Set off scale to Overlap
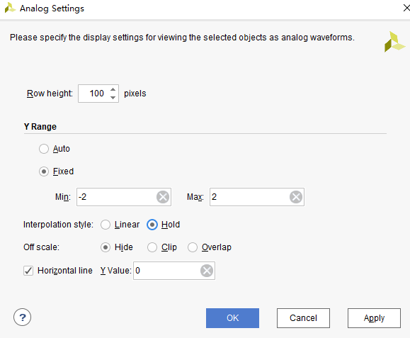410x338 pixels. tap(193, 247)
